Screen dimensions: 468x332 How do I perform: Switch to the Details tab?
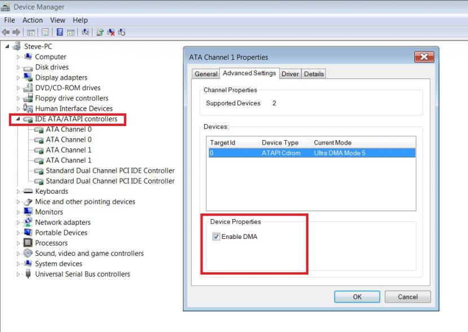[314, 74]
